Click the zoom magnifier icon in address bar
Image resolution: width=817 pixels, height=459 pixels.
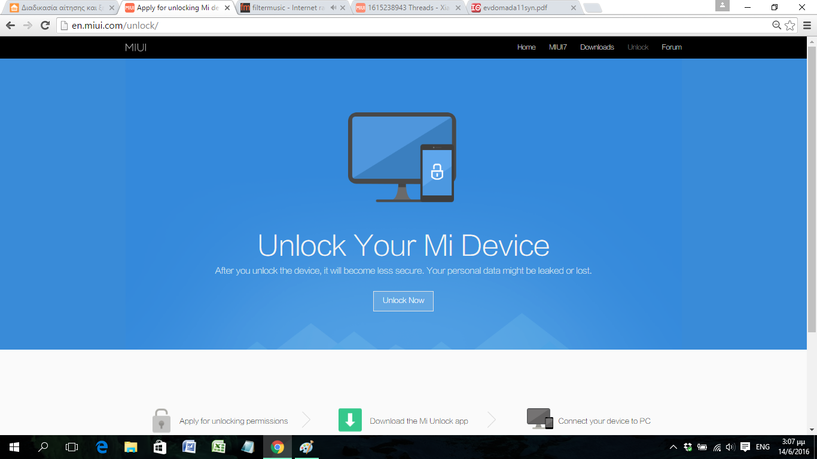tap(776, 25)
